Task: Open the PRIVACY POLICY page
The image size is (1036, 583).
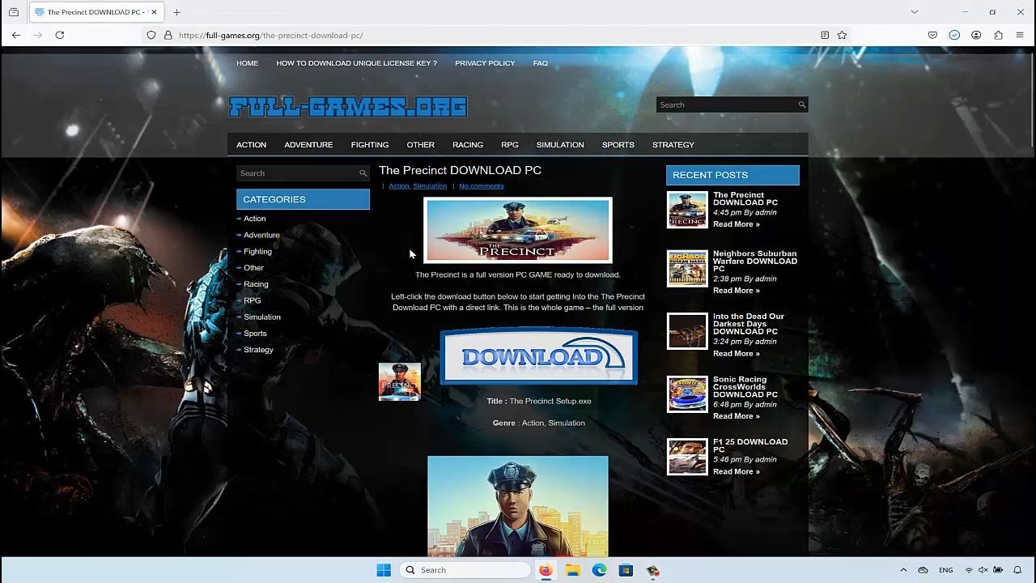Action: point(485,63)
